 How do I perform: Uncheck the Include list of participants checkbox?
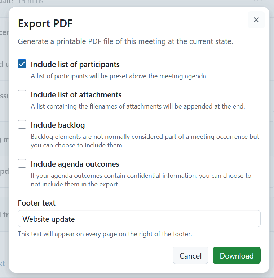22,64
